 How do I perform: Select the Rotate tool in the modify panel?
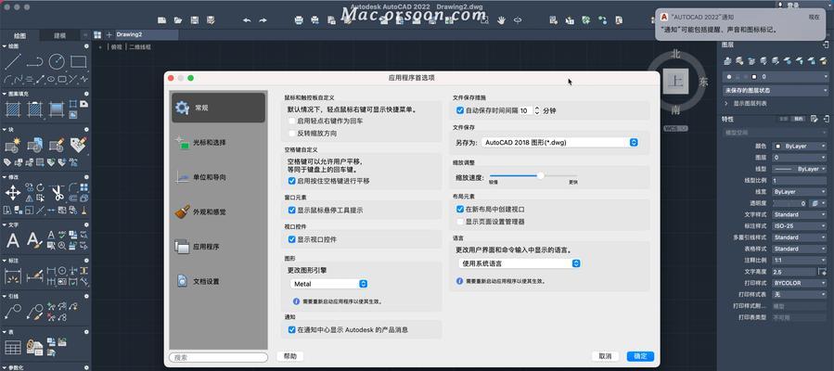point(41,187)
